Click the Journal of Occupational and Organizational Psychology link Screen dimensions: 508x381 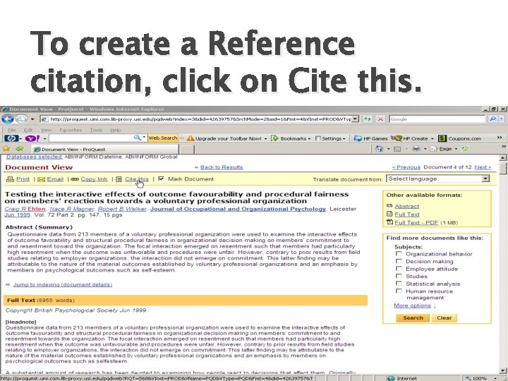click(238, 209)
